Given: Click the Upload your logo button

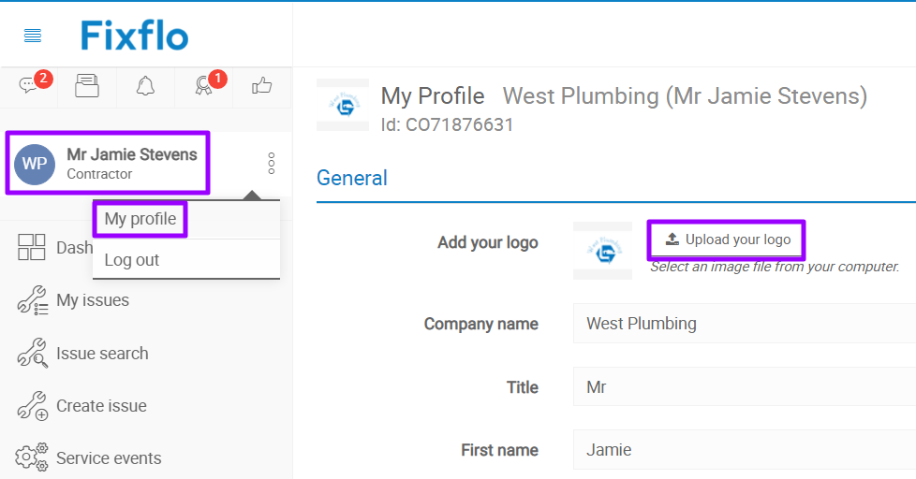Looking at the screenshot, I should [x=727, y=239].
